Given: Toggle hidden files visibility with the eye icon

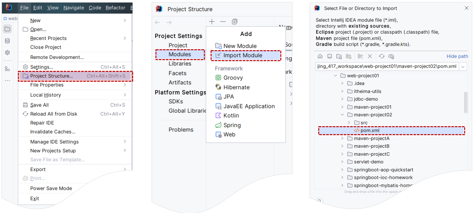Looking at the screenshot, I should tap(392, 56).
